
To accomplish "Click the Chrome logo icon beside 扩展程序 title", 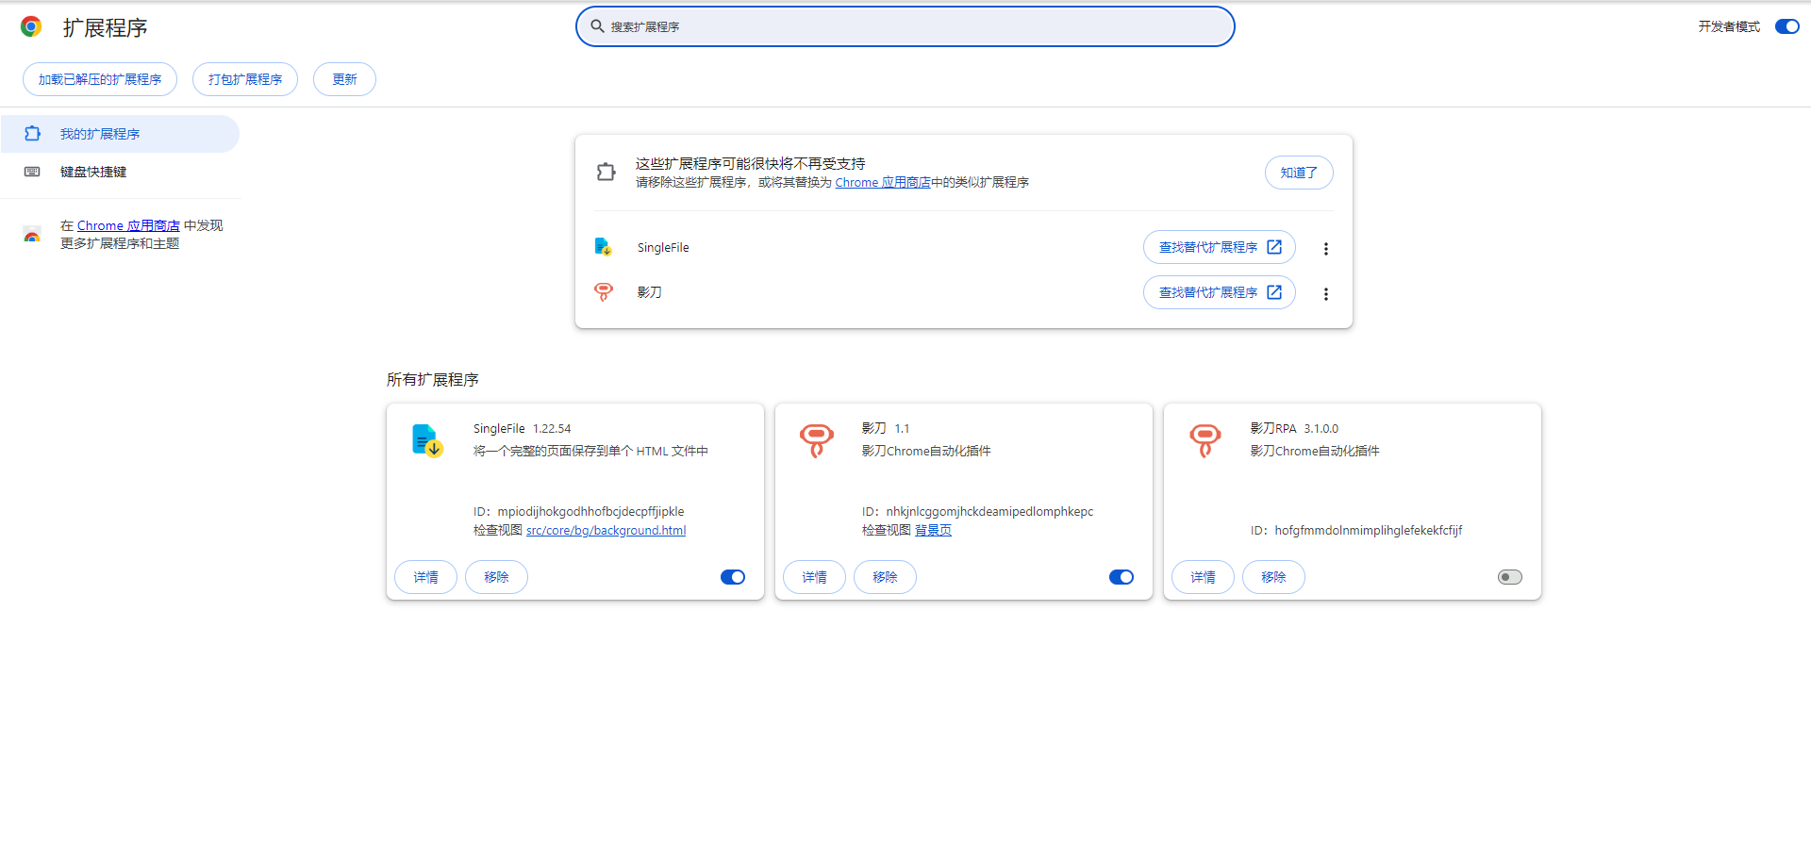I will (x=31, y=26).
